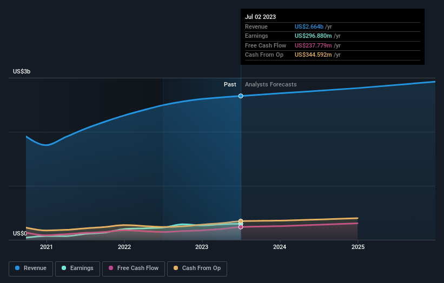Click the orange Cash From Op data point
444x283 pixels.
(x=241, y=221)
